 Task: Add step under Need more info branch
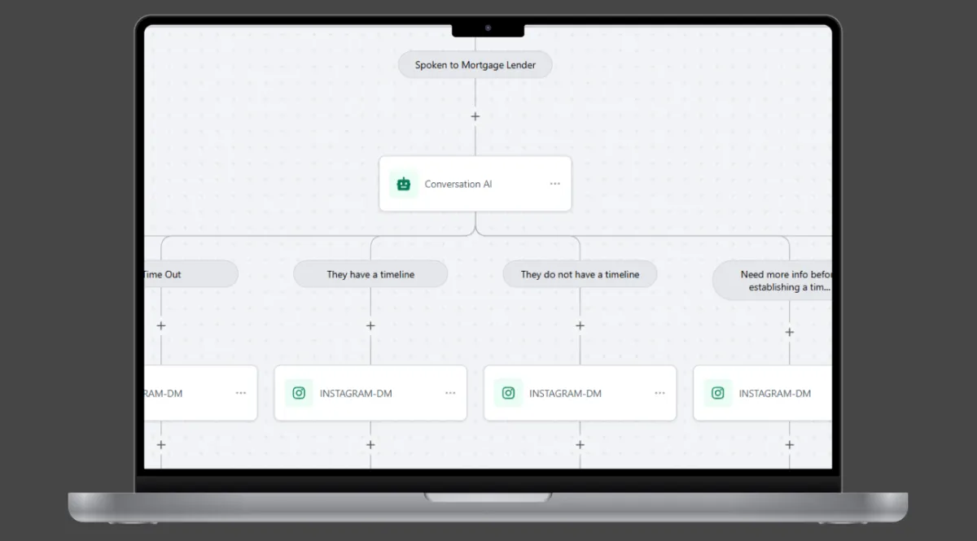pos(789,332)
